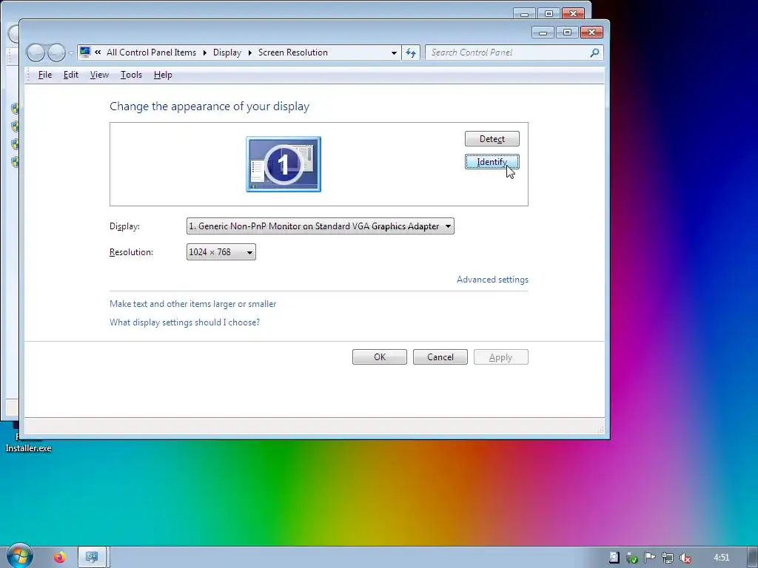Click the Detect button
Viewport: 758px width, 568px height.
pos(492,138)
